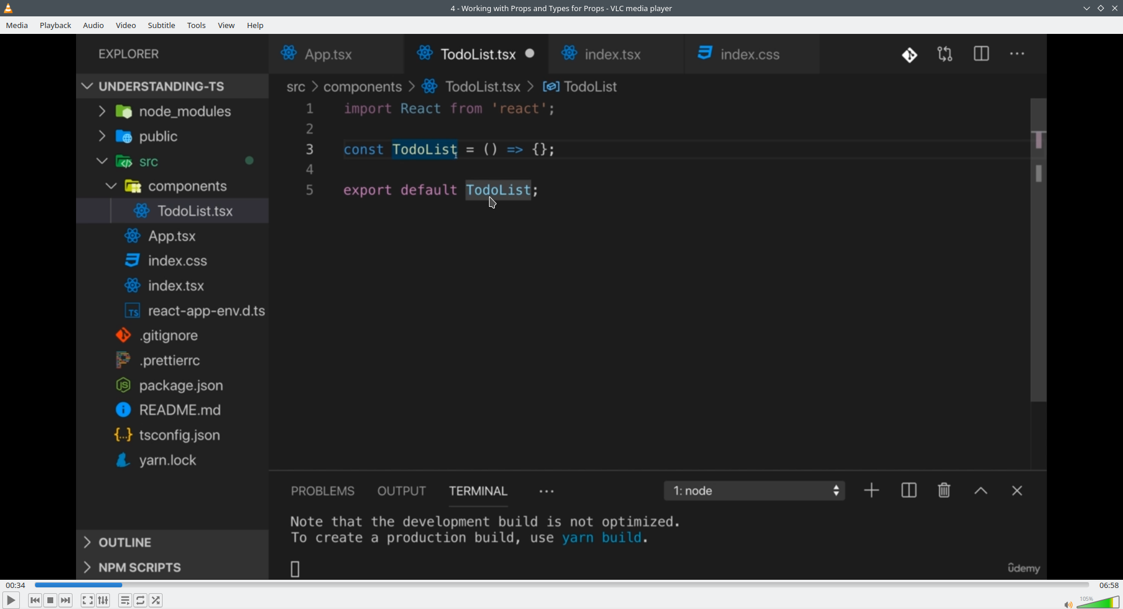
Task: Select the TERMINAL panel tab
Action: point(478,492)
